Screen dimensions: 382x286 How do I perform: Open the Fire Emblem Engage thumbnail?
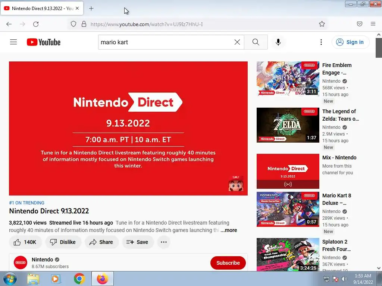point(288,79)
